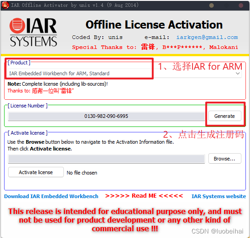Expand the Product dropdown arrow
This screenshot has height=238, width=250.
tap(238, 73)
